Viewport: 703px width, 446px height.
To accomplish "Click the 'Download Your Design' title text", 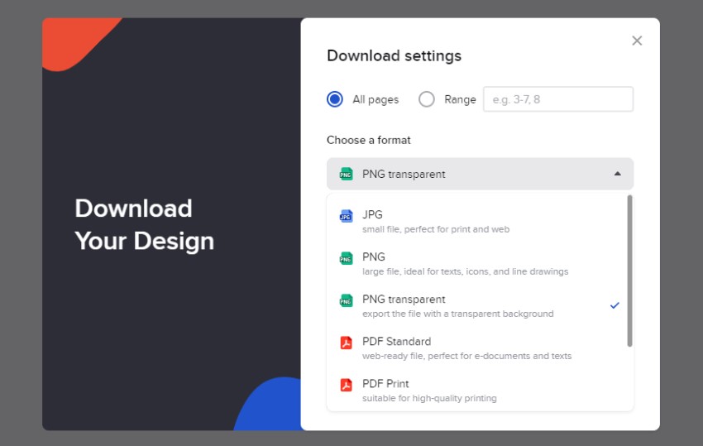I will coord(145,225).
